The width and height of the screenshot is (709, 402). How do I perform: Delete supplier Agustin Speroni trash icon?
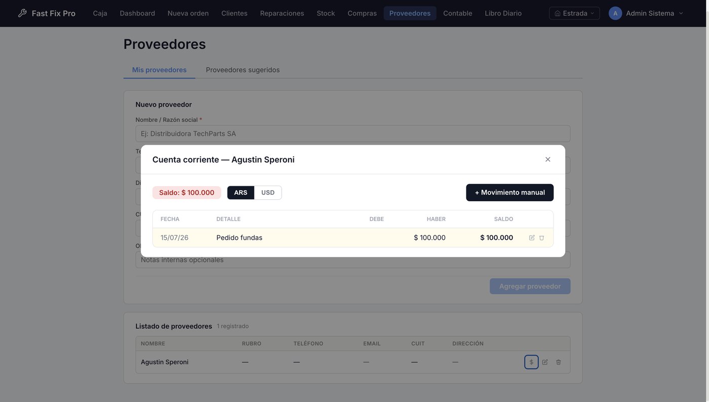tap(559, 362)
